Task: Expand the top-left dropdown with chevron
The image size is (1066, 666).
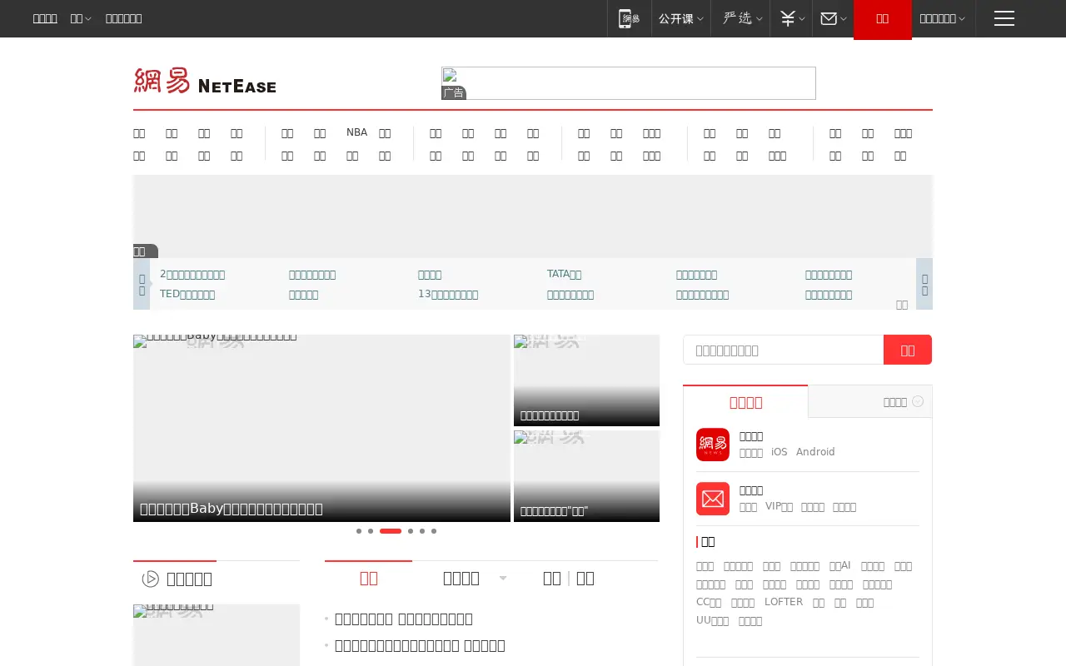Action: pyautogui.click(x=81, y=18)
